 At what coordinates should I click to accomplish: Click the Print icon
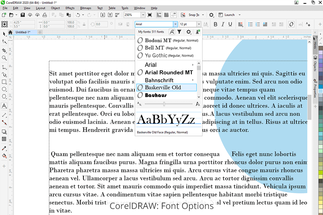click(45, 15)
